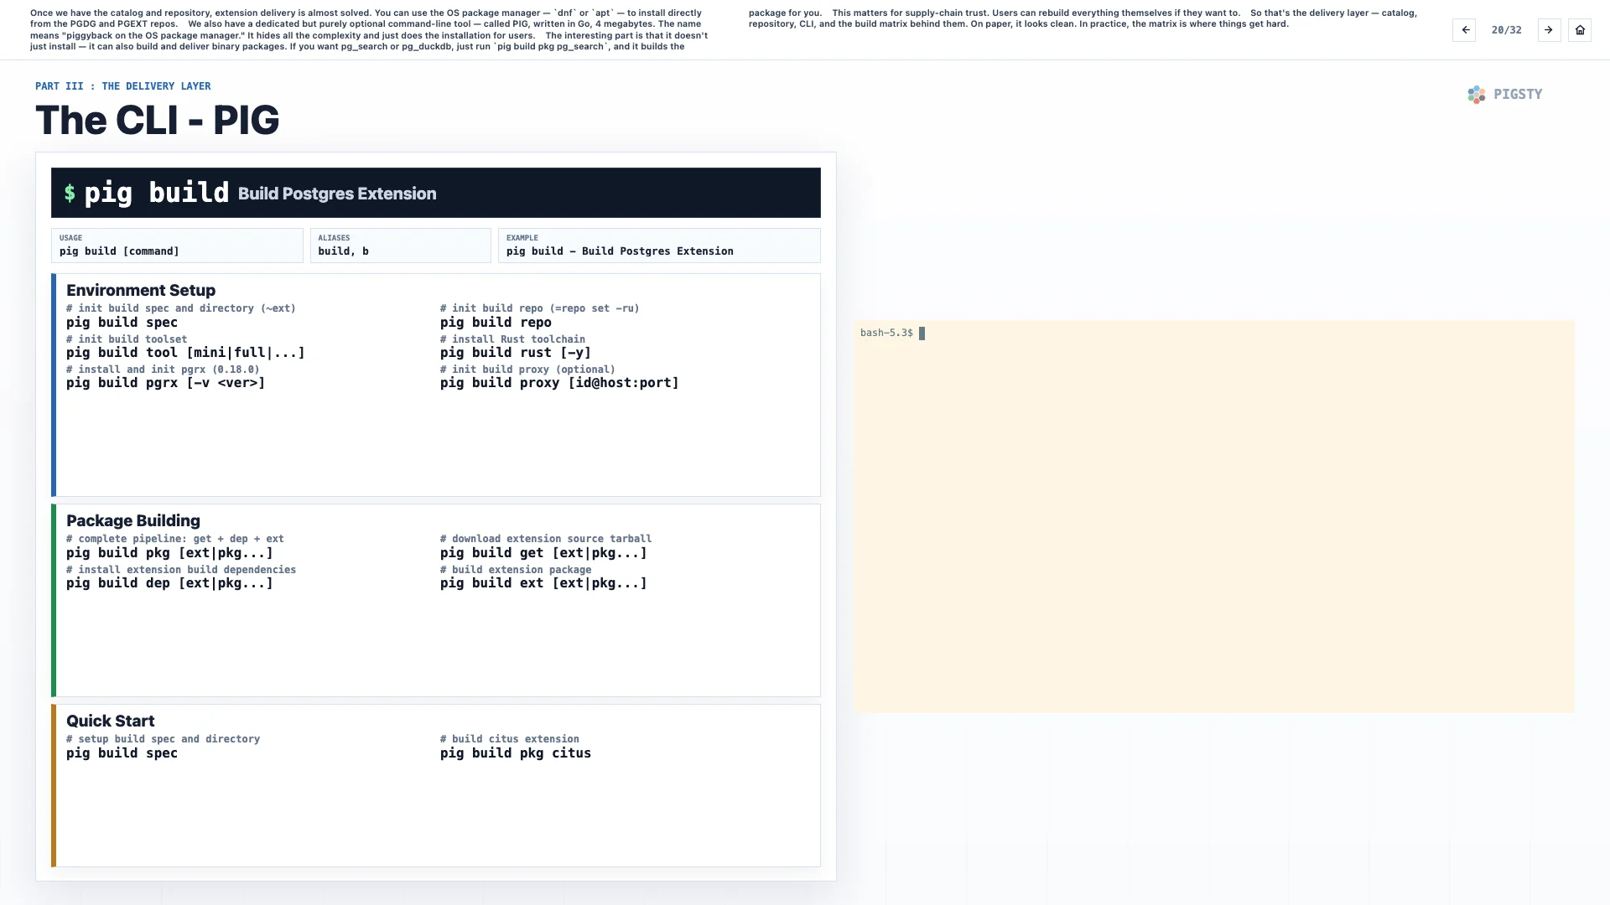Click the environment setup 'pig build spec' command
This screenshot has width=1610, height=905.
(122, 323)
